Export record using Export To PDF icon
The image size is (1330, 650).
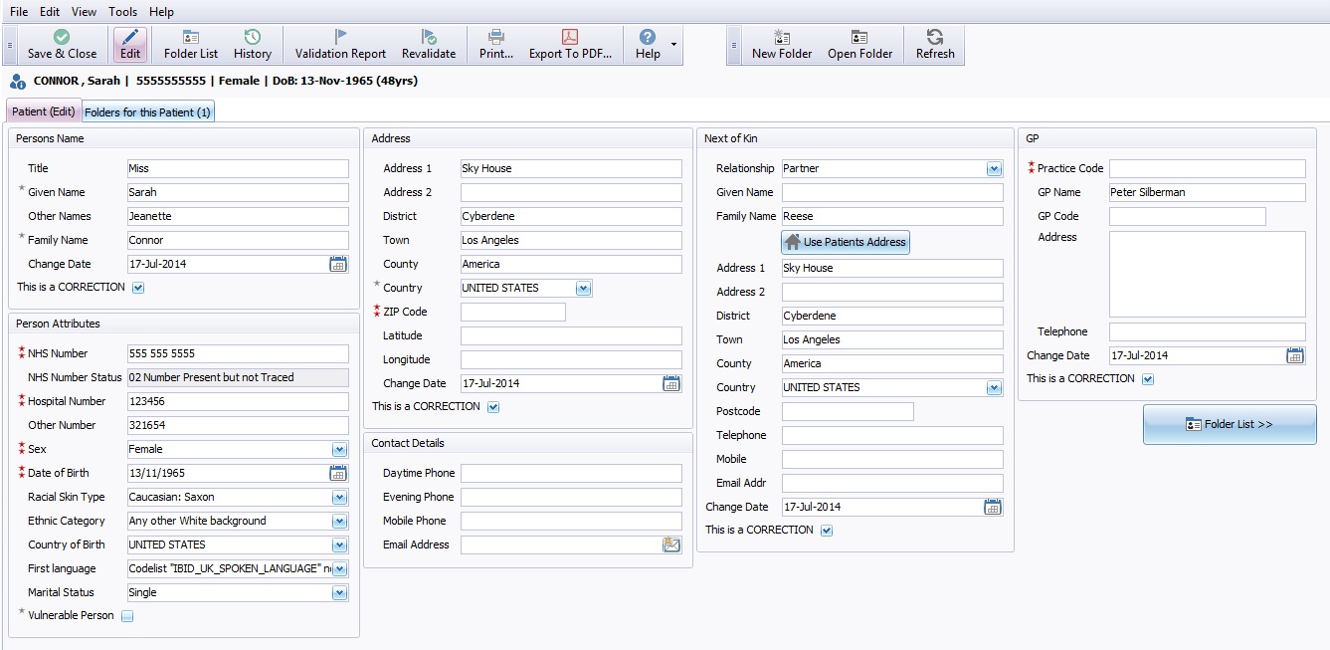[x=569, y=38]
